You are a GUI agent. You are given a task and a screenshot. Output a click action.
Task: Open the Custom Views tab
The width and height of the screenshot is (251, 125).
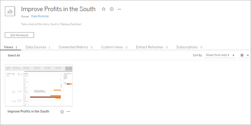114,47
